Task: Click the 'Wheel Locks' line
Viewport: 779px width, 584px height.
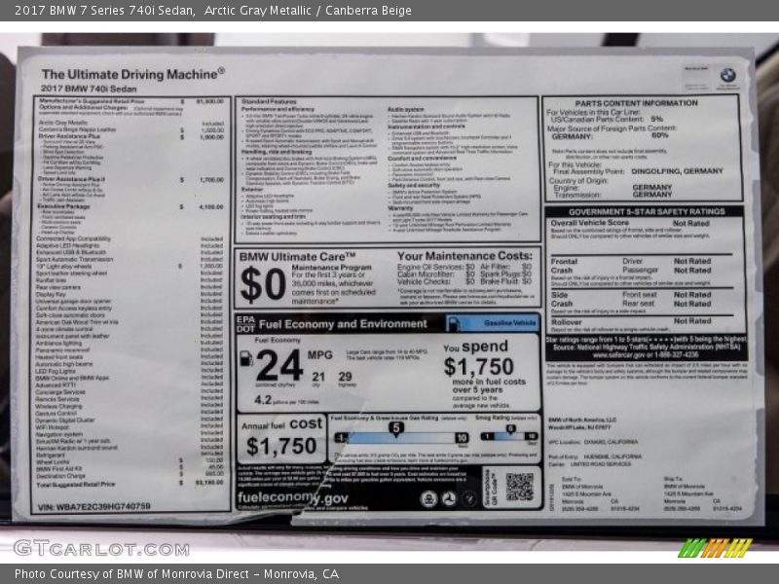Action: pyautogui.click(x=53, y=461)
